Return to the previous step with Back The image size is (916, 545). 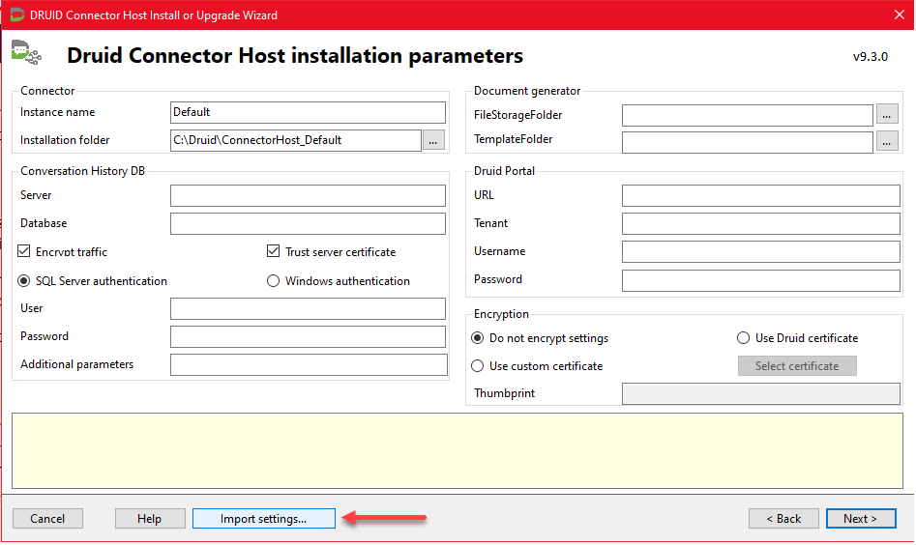783,519
